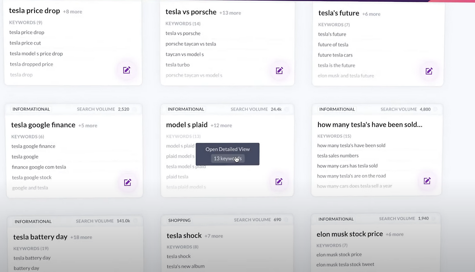Click edit icon on tesla vs porsche card
Screen dimensions: 475x272
point(279,71)
